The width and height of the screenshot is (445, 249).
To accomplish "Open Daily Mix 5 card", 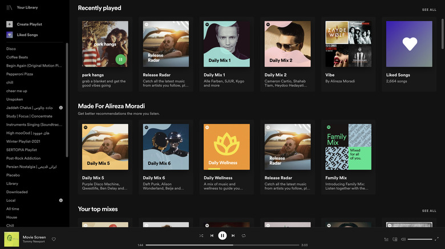I will [x=105, y=157].
